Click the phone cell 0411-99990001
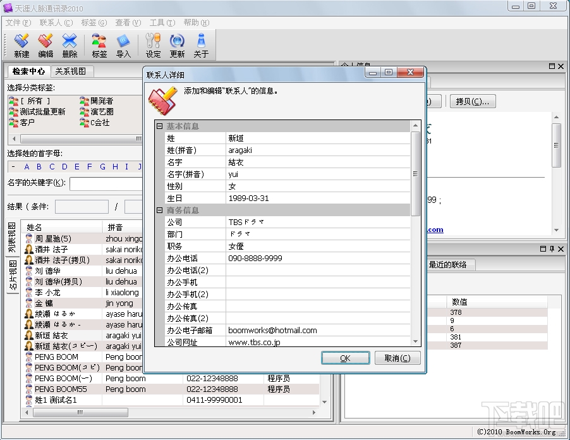Image resolution: width=570 pixels, height=440 pixels. coord(223,400)
